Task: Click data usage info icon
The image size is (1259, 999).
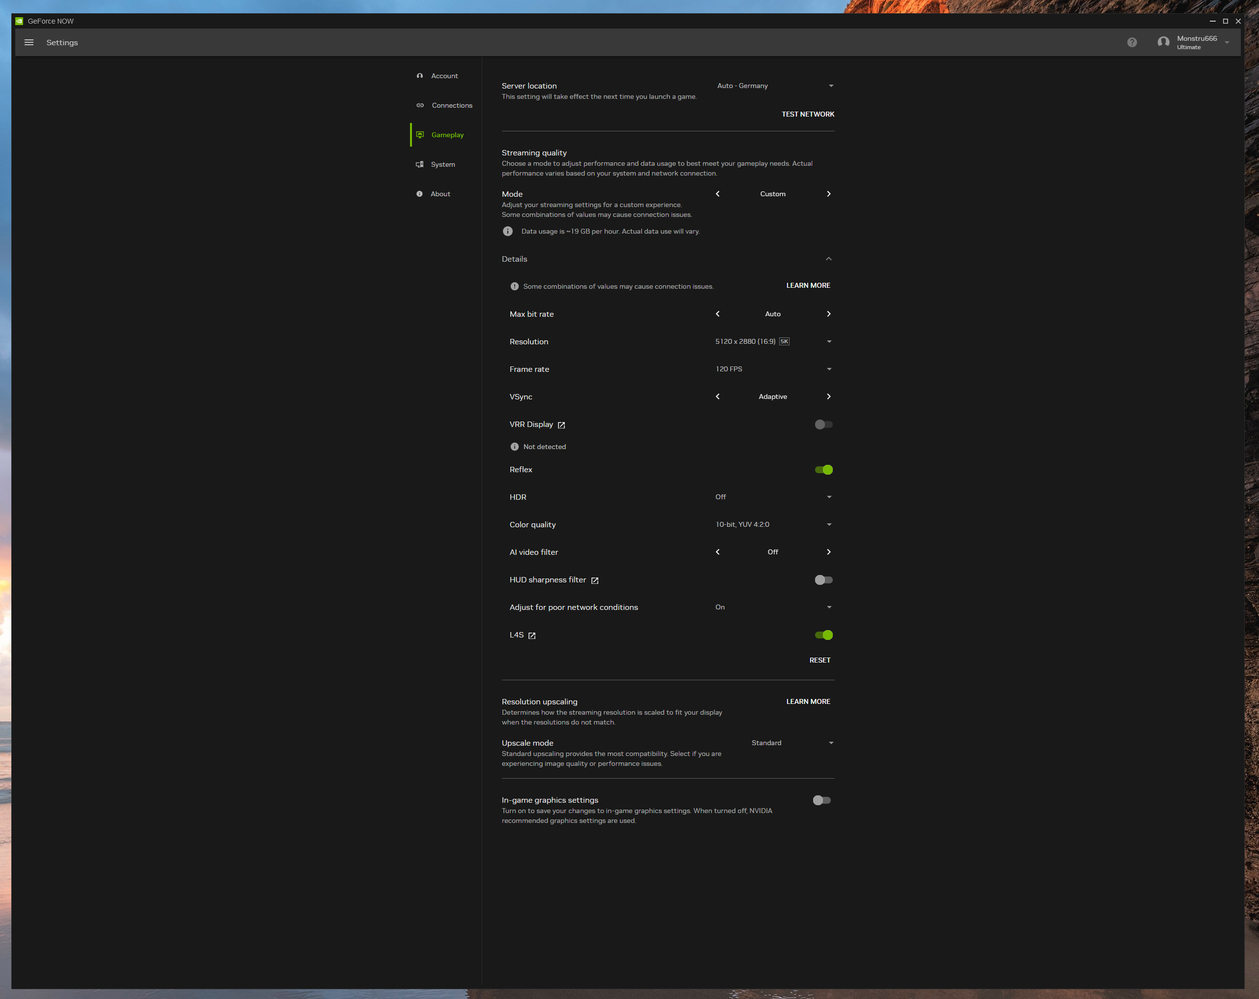Action: 507,231
